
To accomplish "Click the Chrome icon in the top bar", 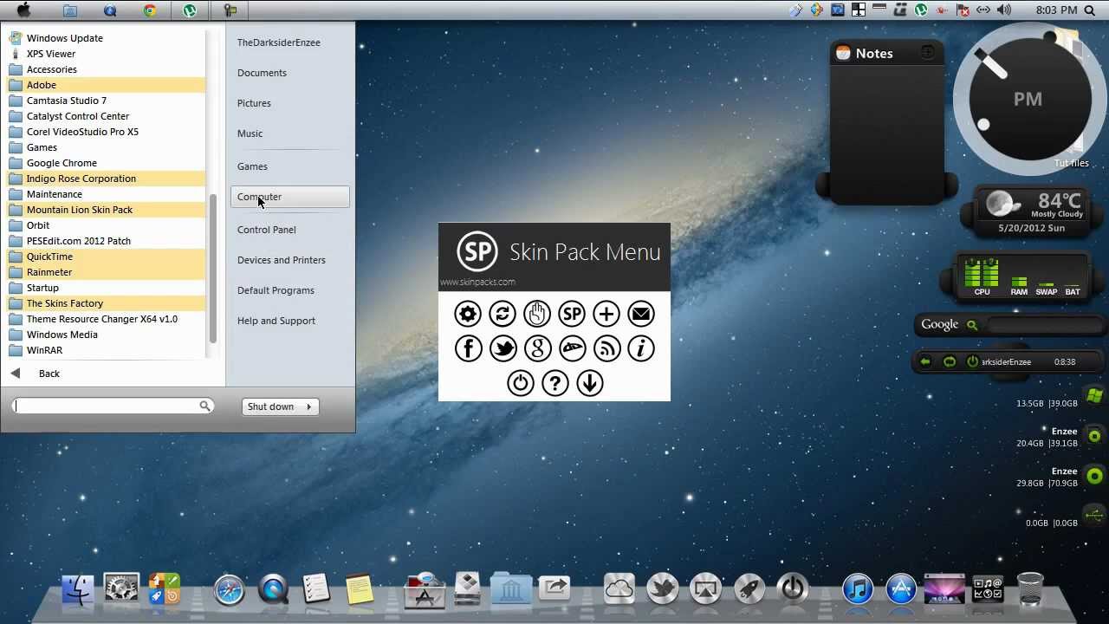I will pos(150,10).
